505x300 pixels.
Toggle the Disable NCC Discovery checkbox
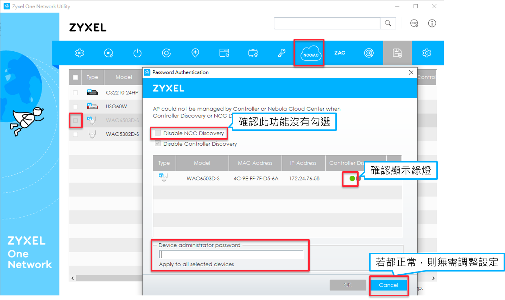click(x=158, y=133)
